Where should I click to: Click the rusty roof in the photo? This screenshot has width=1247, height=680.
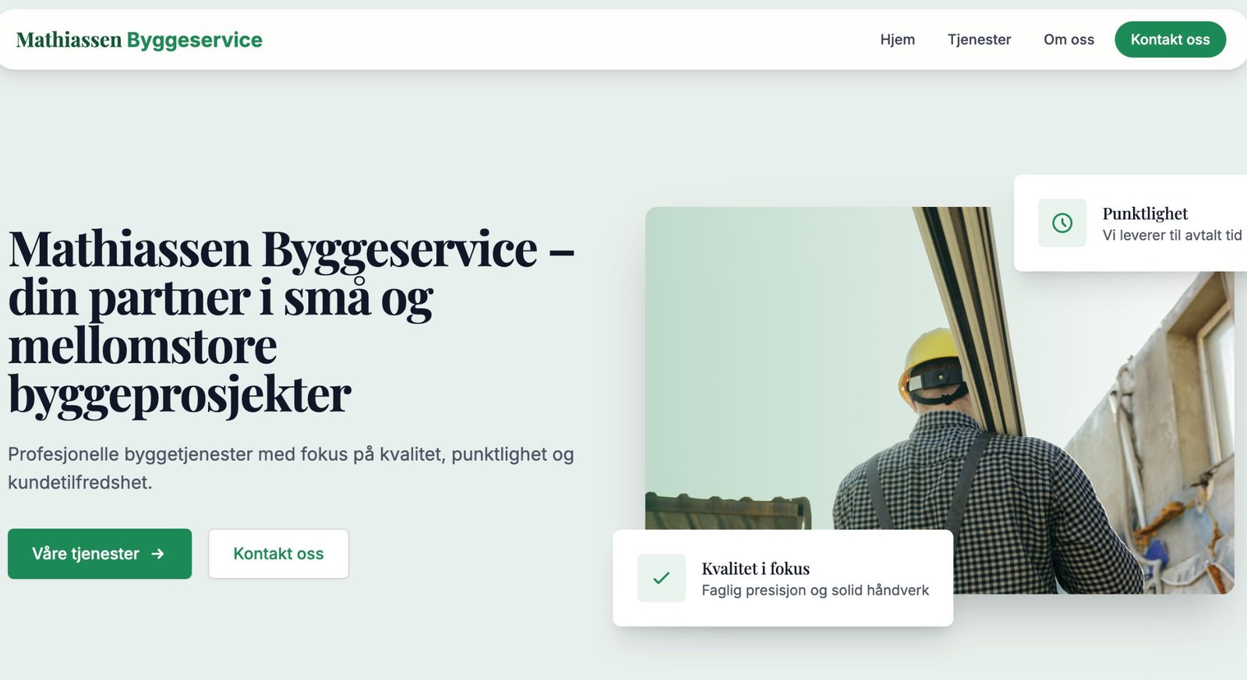click(725, 511)
